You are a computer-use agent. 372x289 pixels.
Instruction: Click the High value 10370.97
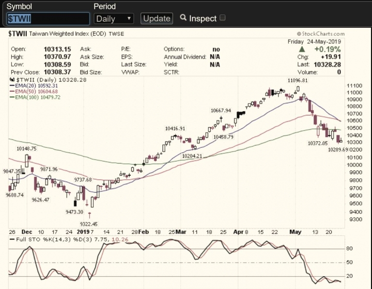pos(57,57)
